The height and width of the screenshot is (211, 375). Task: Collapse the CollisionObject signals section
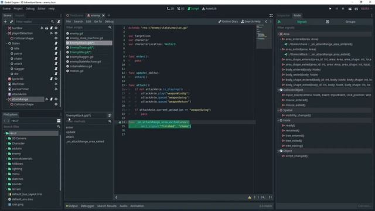(x=278, y=90)
